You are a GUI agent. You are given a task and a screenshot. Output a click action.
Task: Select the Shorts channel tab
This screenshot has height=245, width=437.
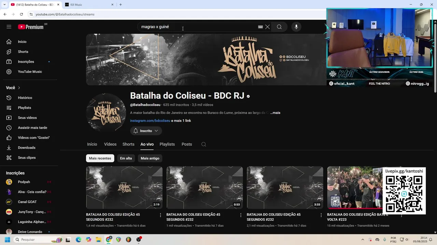[128, 144]
